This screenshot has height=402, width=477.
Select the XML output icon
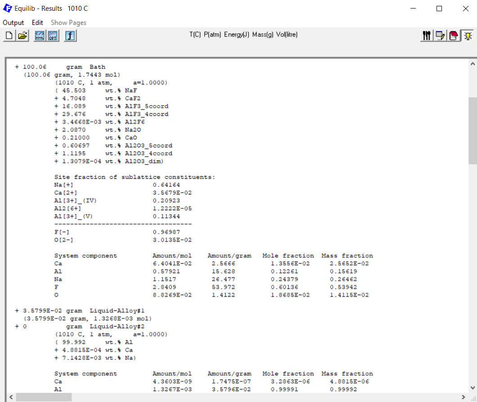(x=40, y=35)
